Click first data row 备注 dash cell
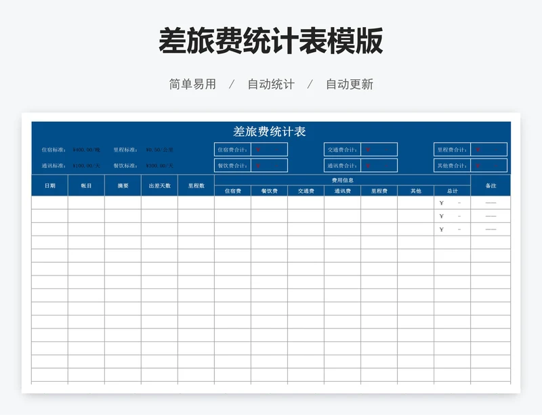Screen dimensions: 542x415 click(x=491, y=203)
